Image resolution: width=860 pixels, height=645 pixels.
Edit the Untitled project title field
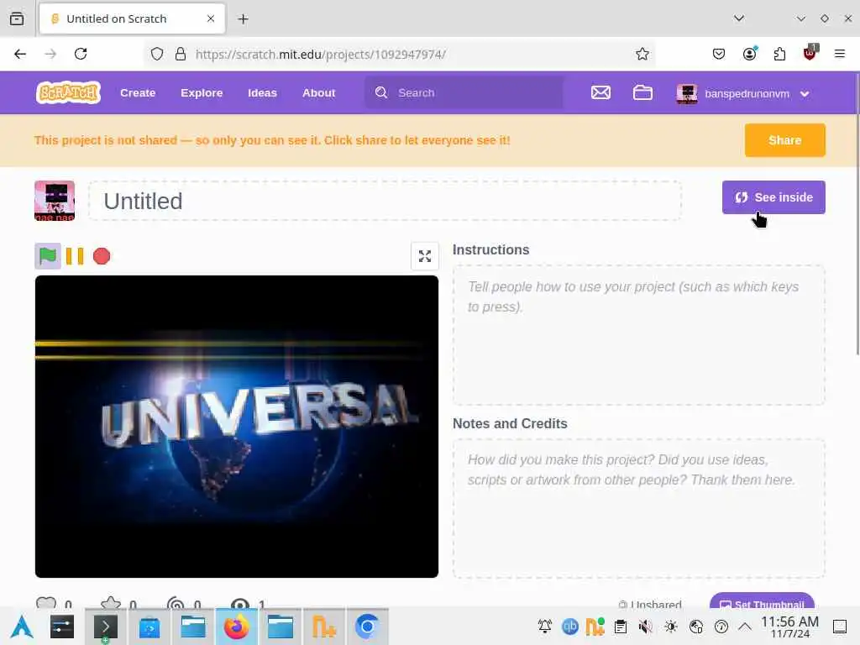(x=385, y=202)
